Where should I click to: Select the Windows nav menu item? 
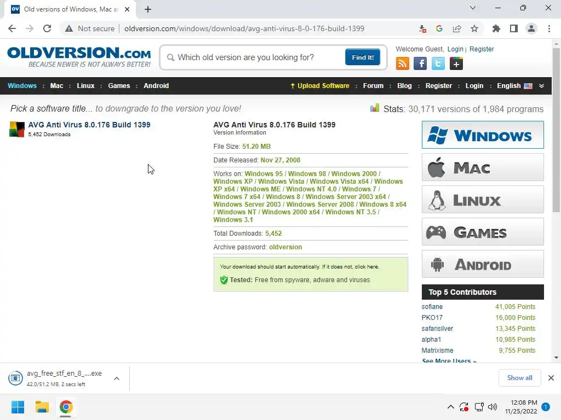click(22, 86)
